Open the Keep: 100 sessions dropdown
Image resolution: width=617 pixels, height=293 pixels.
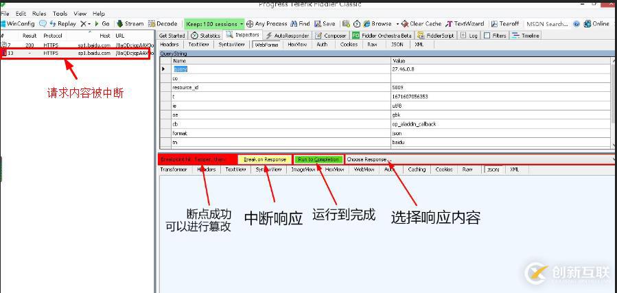pyautogui.click(x=214, y=24)
